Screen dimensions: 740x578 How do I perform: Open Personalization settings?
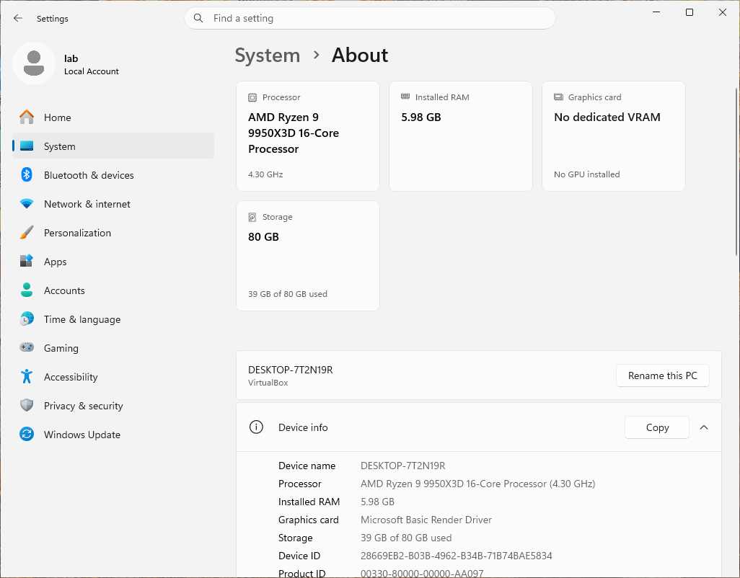tap(113, 233)
